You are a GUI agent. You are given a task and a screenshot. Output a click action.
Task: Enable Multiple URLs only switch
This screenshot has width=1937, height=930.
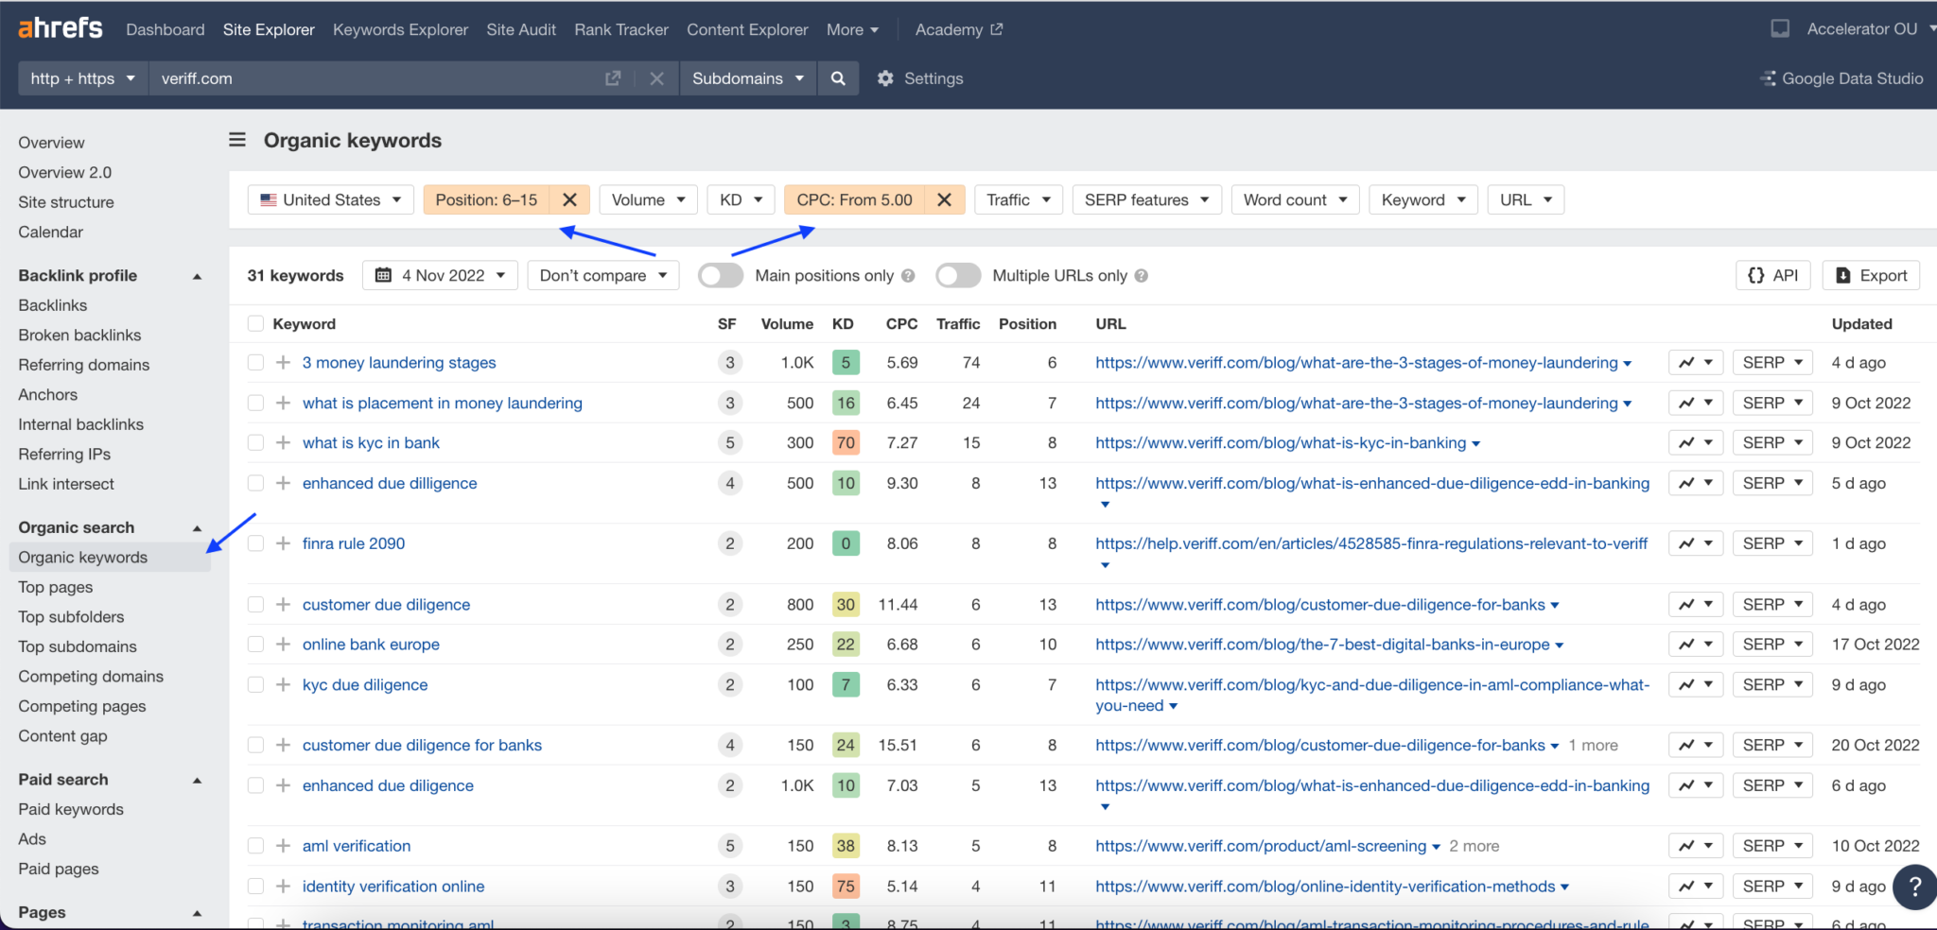[958, 275]
